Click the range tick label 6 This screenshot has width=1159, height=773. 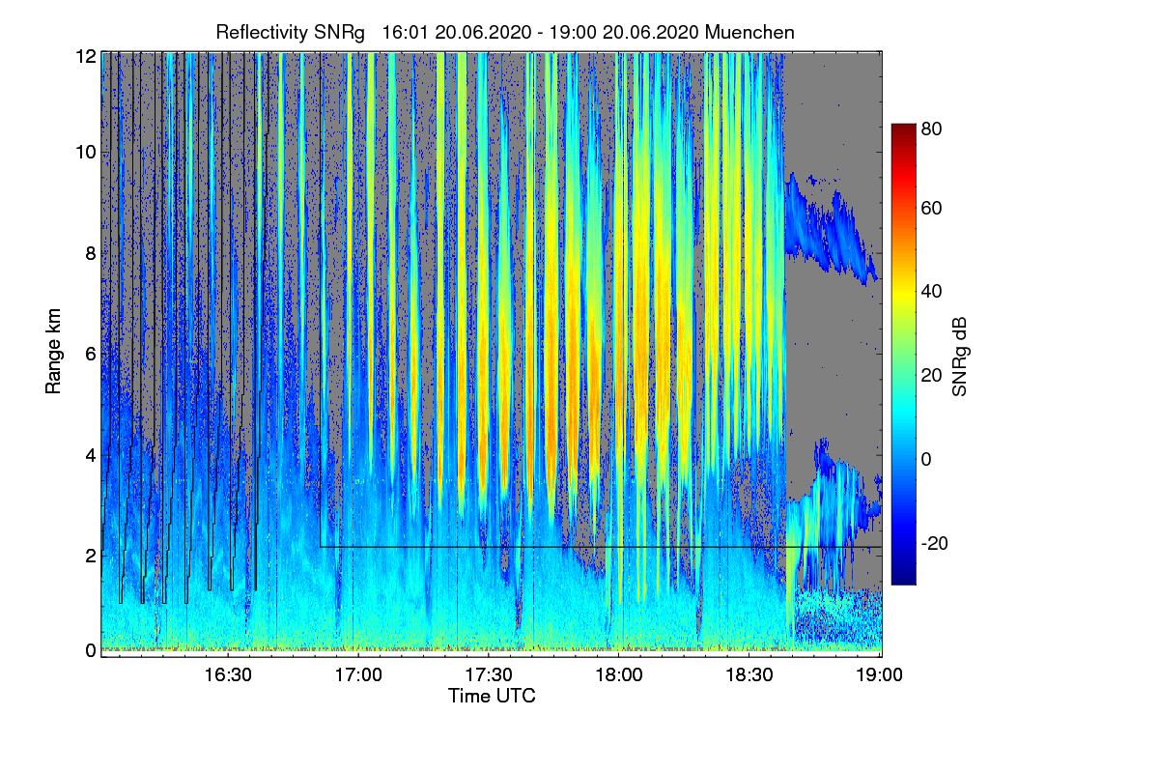pos(90,354)
